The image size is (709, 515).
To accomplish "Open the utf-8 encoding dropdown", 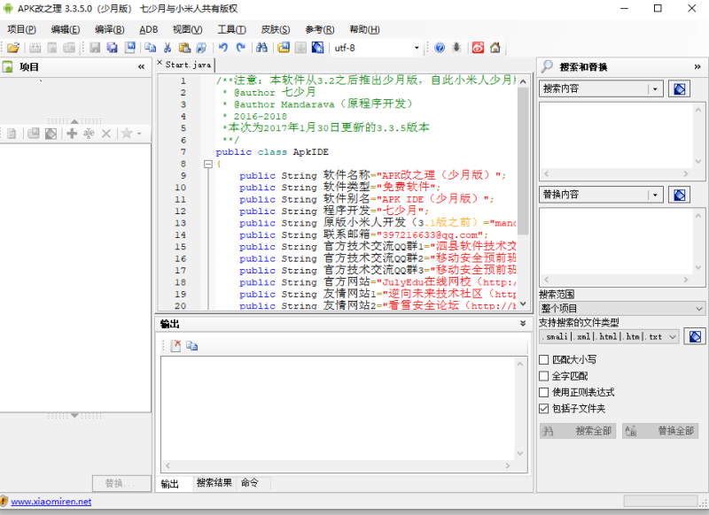I will pyautogui.click(x=417, y=48).
